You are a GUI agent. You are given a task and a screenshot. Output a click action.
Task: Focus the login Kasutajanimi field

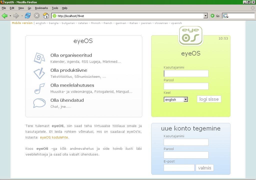pyautogui.click(x=186, y=73)
